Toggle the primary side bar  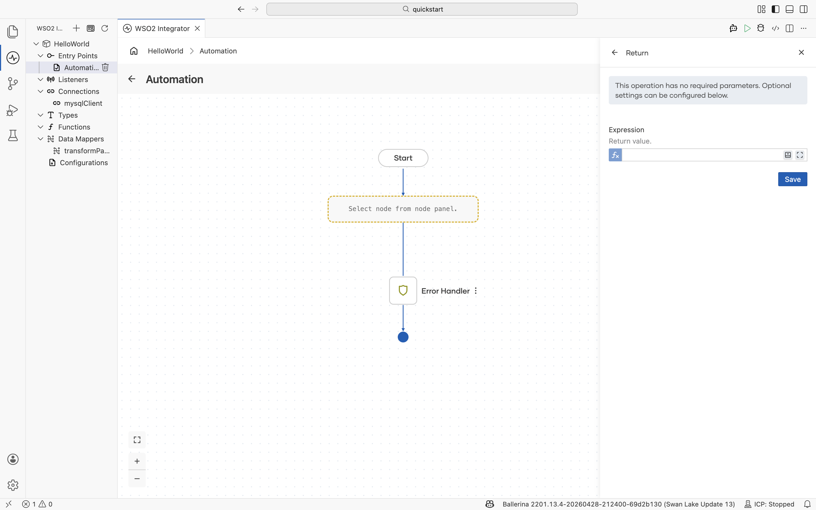point(776,9)
